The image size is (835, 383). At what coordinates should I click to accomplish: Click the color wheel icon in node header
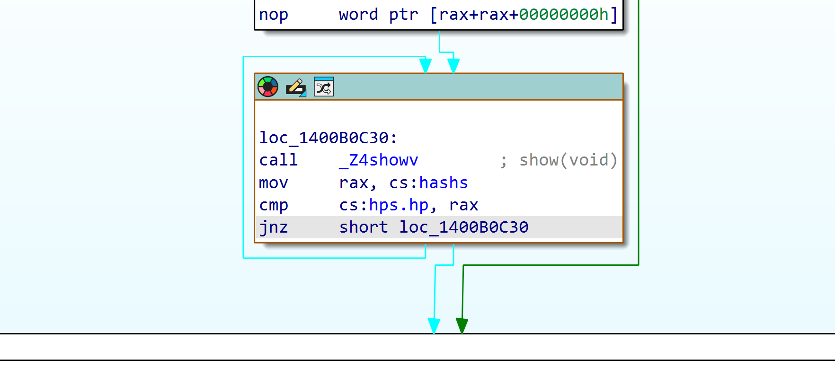pyautogui.click(x=268, y=87)
